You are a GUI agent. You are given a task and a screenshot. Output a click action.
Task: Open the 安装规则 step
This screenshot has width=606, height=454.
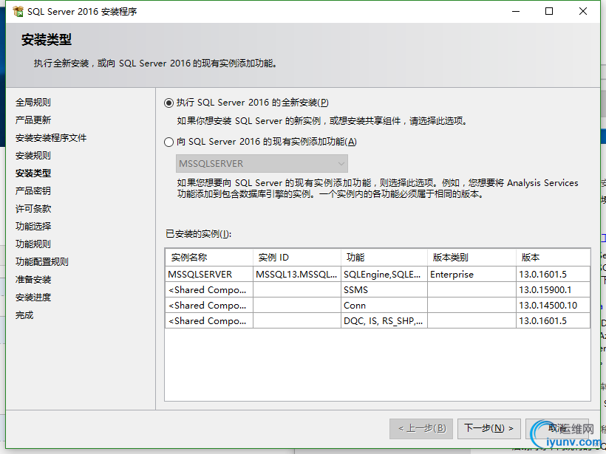click(x=33, y=156)
